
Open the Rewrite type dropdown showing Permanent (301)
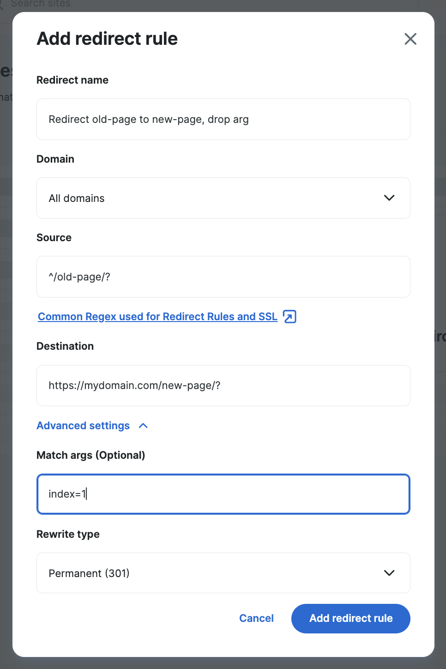[x=223, y=573]
